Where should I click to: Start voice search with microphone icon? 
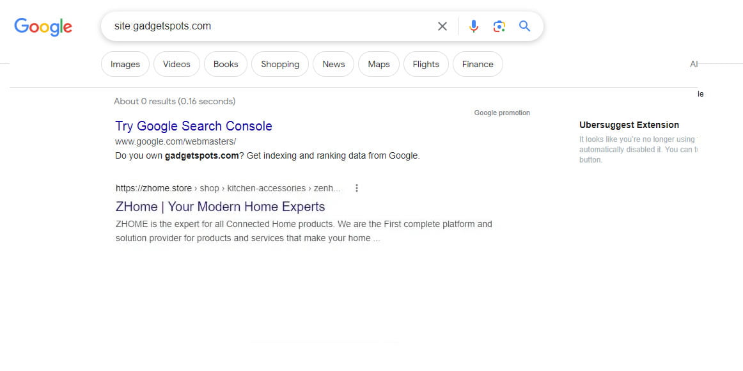(473, 26)
